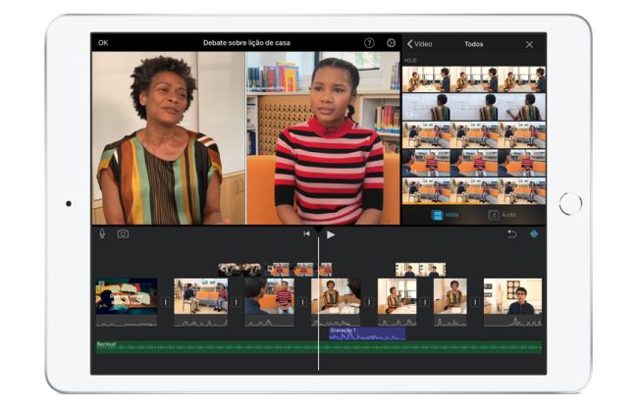Screen dimensions: 638x406
Task: Tap the camera capture icon
Action: pos(123,233)
